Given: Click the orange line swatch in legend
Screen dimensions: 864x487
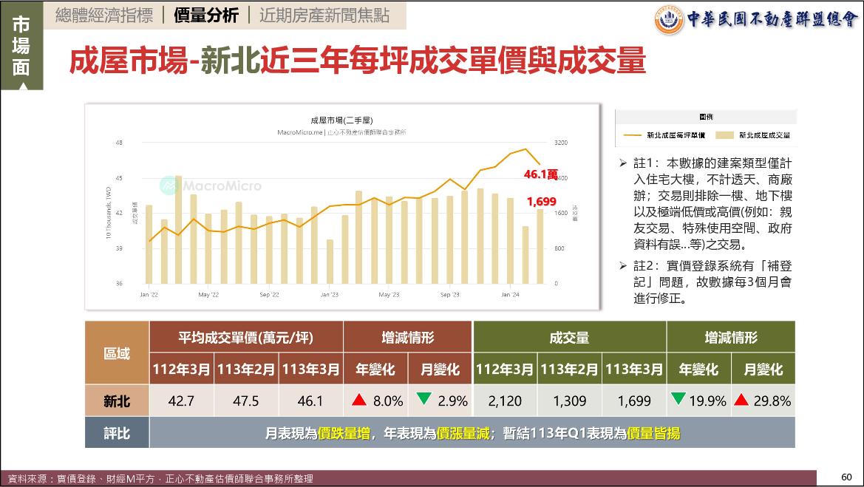Looking at the screenshot, I should click(633, 135).
